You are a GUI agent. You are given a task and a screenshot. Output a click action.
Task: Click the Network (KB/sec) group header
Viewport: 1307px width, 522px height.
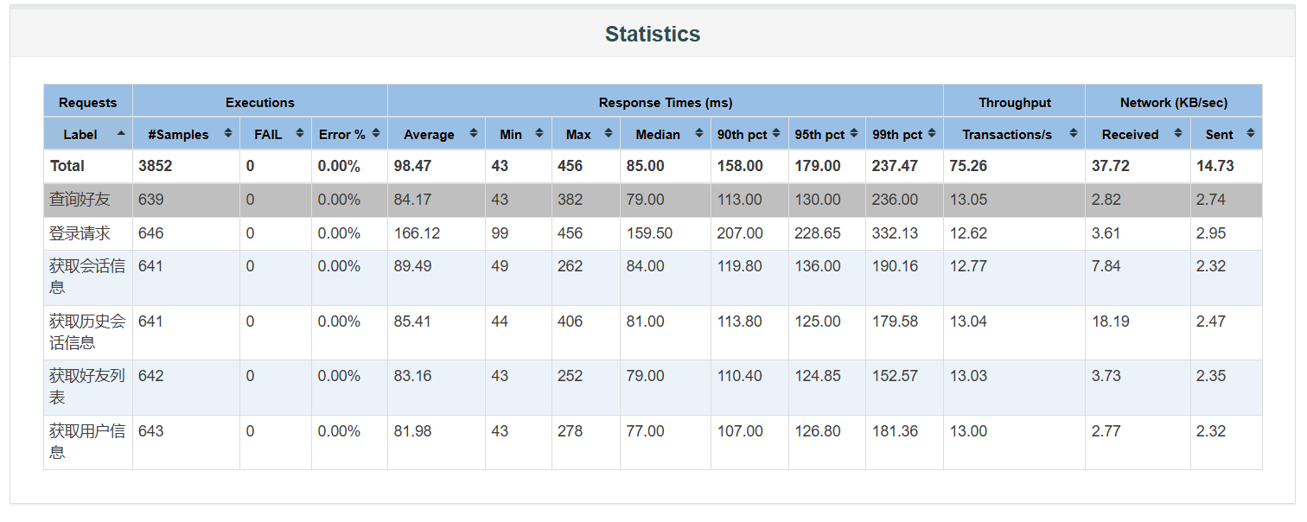tap(1174, 102)
